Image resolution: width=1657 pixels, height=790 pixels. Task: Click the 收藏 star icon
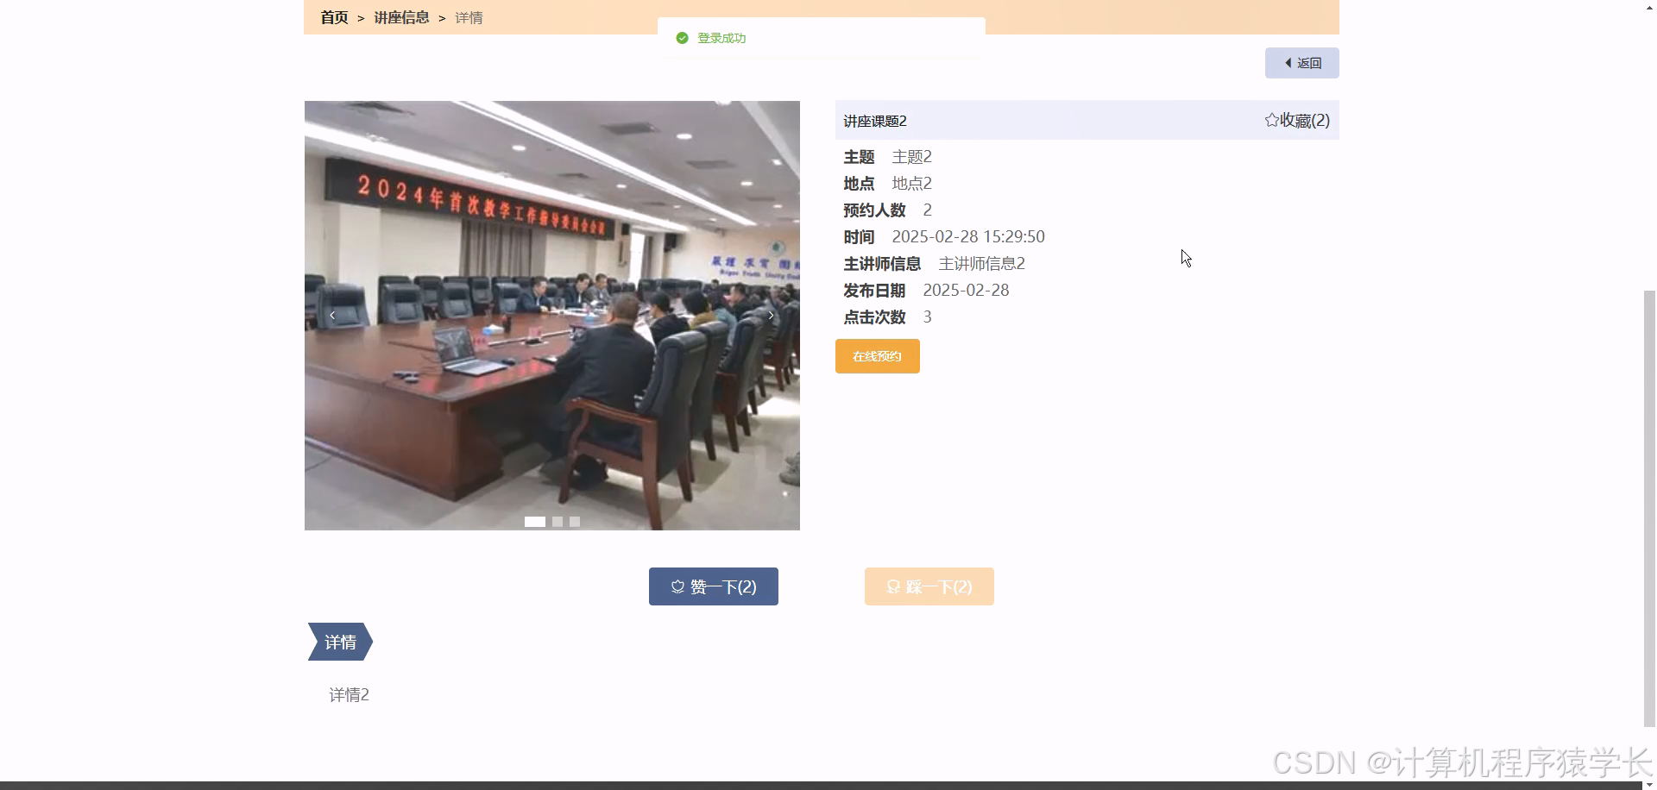(1270, 120)
